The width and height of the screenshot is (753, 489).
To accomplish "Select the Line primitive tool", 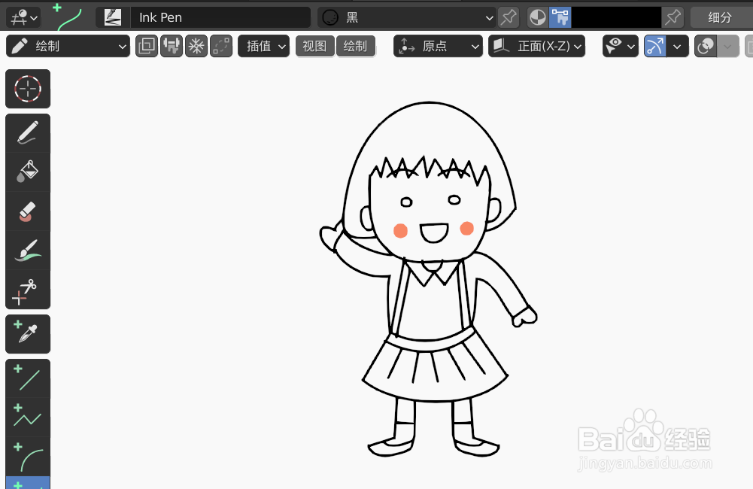I will click(x=28, y=378).
